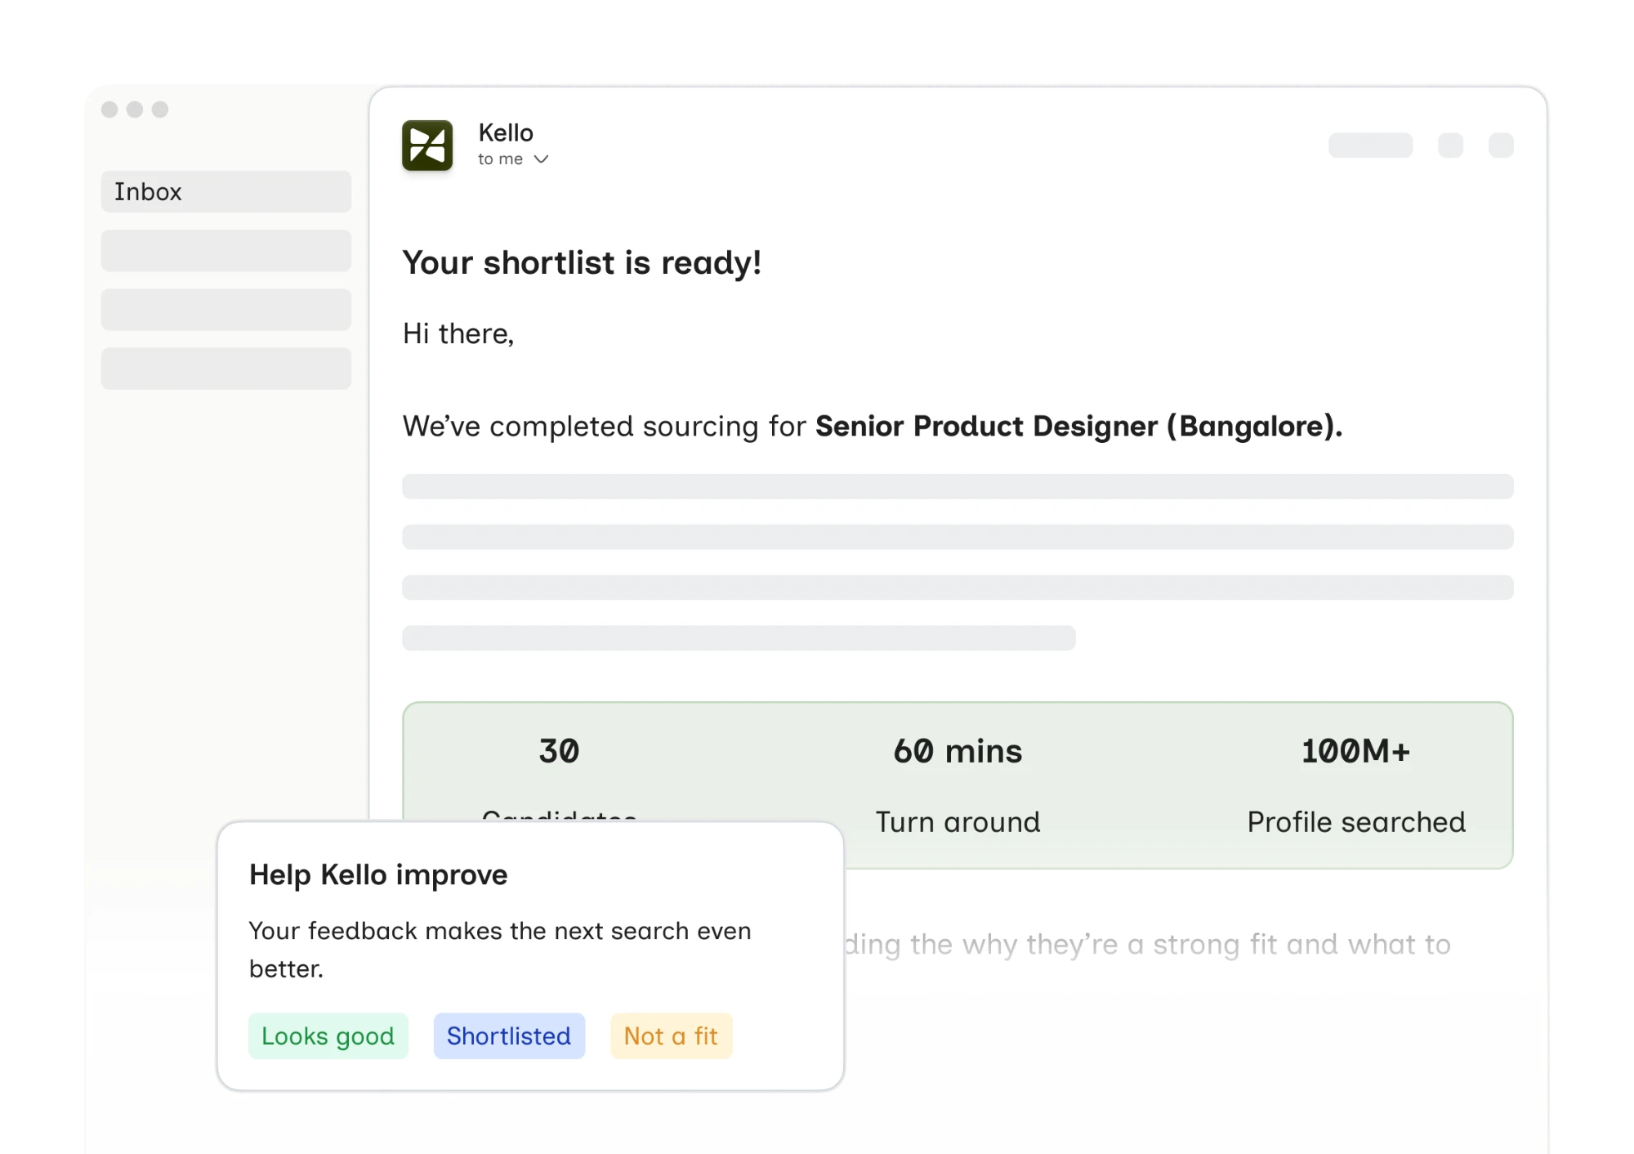Image resolution: width=1634 pixels, height=1154 pixels.
Task: Click the 100M+ stat value
Action: coord(1355,751)
